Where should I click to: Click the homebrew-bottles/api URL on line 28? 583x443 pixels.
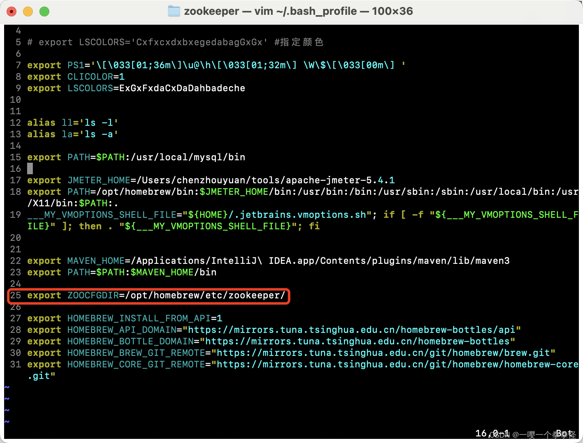point(352,330)
